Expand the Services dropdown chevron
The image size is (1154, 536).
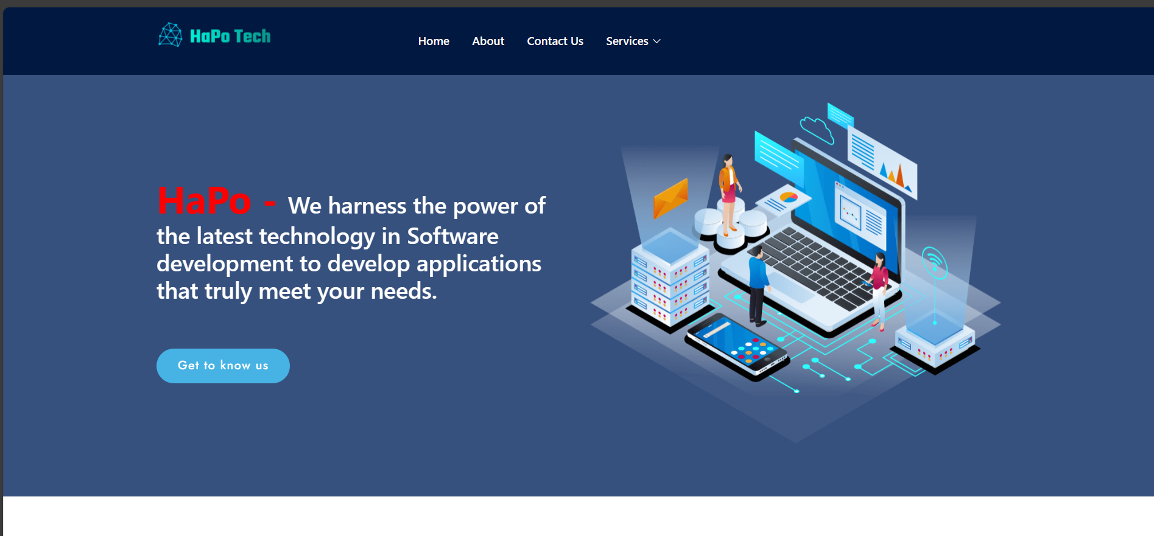(x=657, y=41)
